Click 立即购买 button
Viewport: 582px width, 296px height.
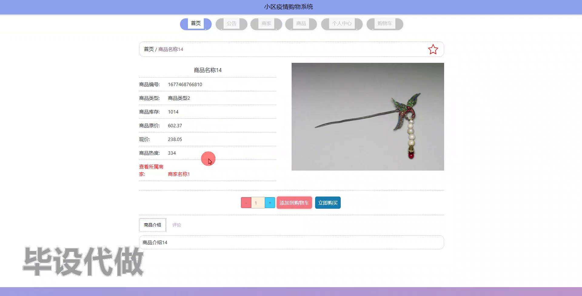pyautogui.click(x=328, y=203)
